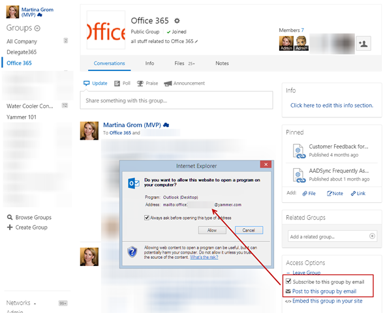Select the Poll post type icon
Viewport: 385px width, 313px height.
[117, 83]
